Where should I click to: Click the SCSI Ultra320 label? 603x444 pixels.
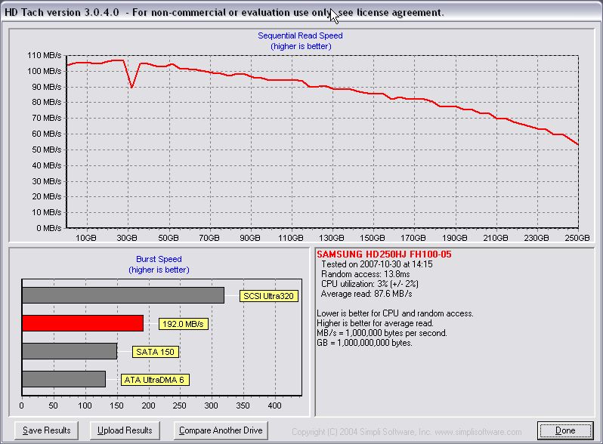point(267,296)
